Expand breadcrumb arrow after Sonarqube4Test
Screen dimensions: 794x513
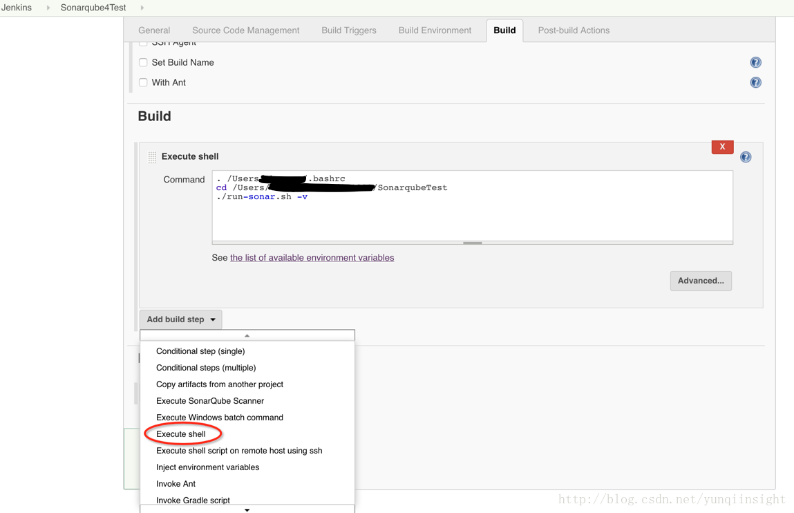tap(142, 8)
